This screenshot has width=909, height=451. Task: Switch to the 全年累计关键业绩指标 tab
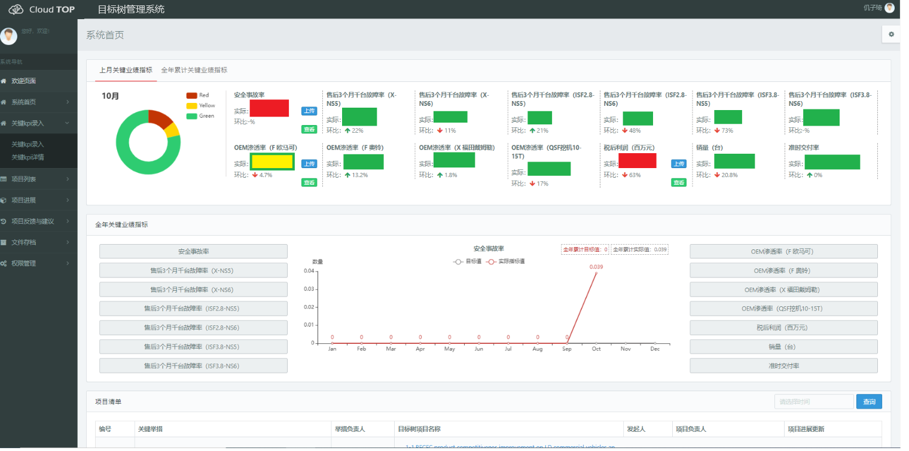[194, 70]
